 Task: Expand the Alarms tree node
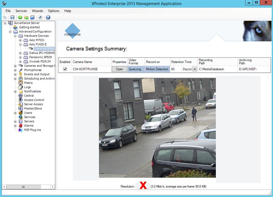[x=15, y=126]
